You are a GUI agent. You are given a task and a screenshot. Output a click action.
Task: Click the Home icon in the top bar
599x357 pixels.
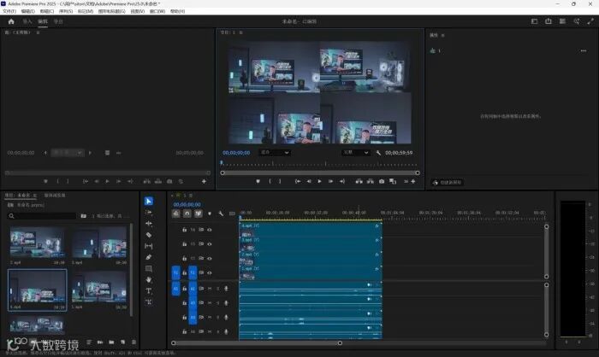[x=10, y=21]
